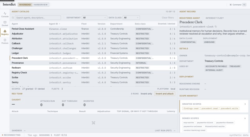Open the Docket sidebar icon
This screenshot has width=250, height=137.
click(x=5, y=24)
